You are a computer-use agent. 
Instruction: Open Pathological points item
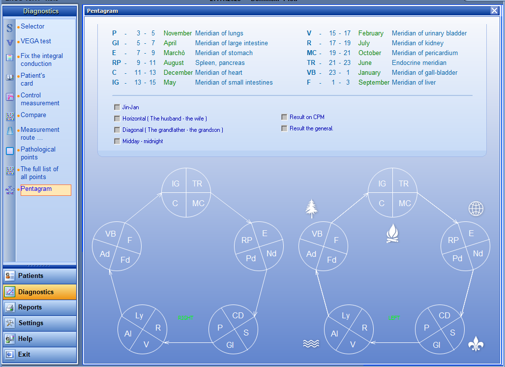(x=38, y=153)
